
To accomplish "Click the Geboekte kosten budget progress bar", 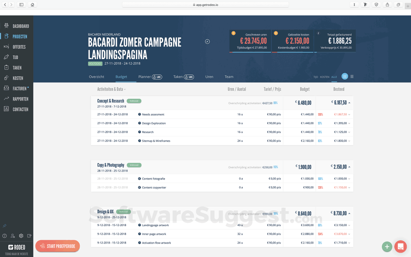I will (x=292, y=52).
